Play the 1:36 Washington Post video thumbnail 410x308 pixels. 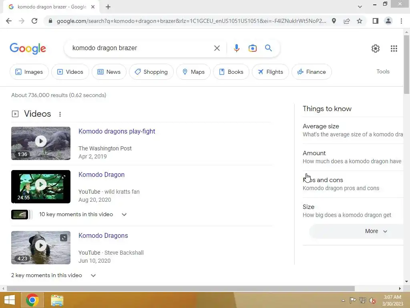tap(41, 143)
